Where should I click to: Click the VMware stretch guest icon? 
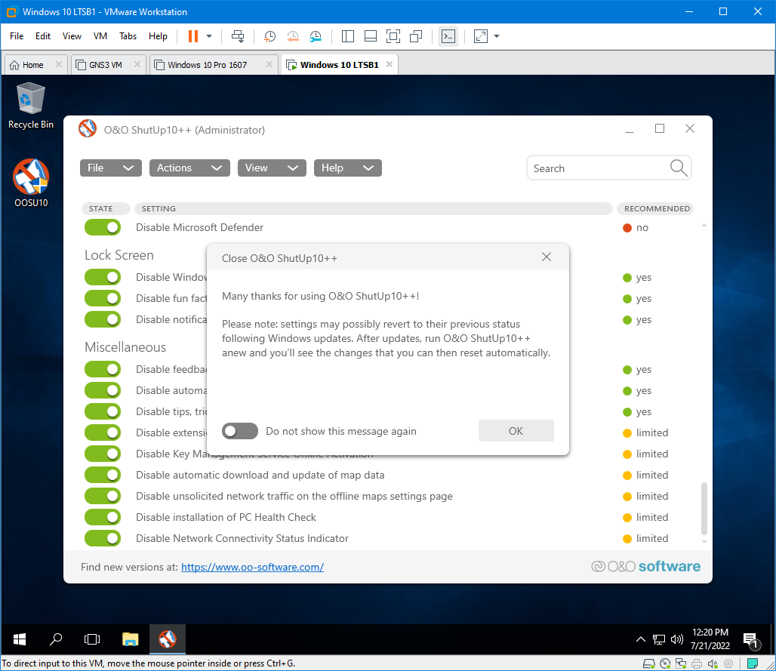pos(481,36)
